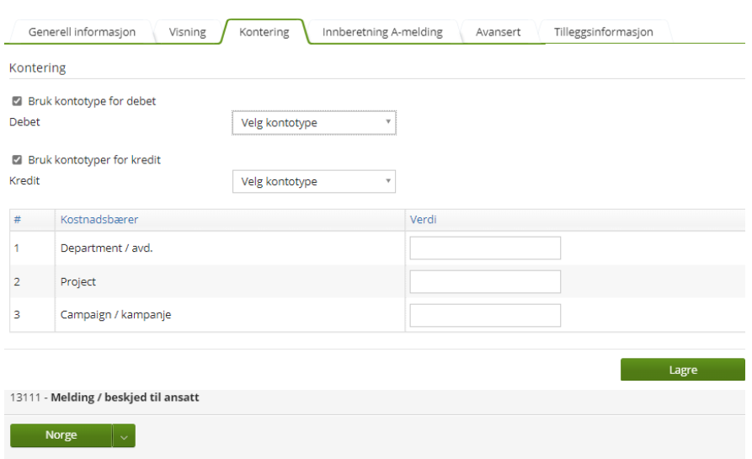Open the Tilleggsinformasjon tab

[x=603, y=32]
